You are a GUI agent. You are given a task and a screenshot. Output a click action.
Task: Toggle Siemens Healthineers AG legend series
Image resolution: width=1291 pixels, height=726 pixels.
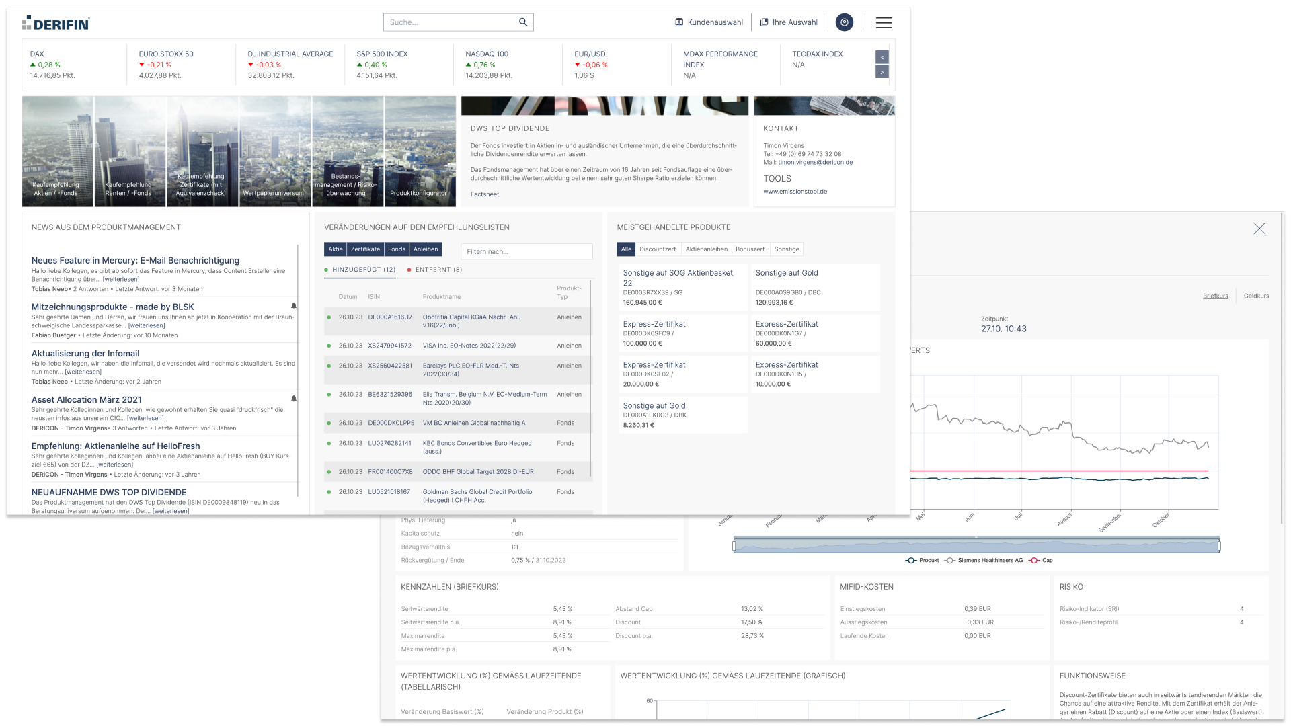[984, 560]
